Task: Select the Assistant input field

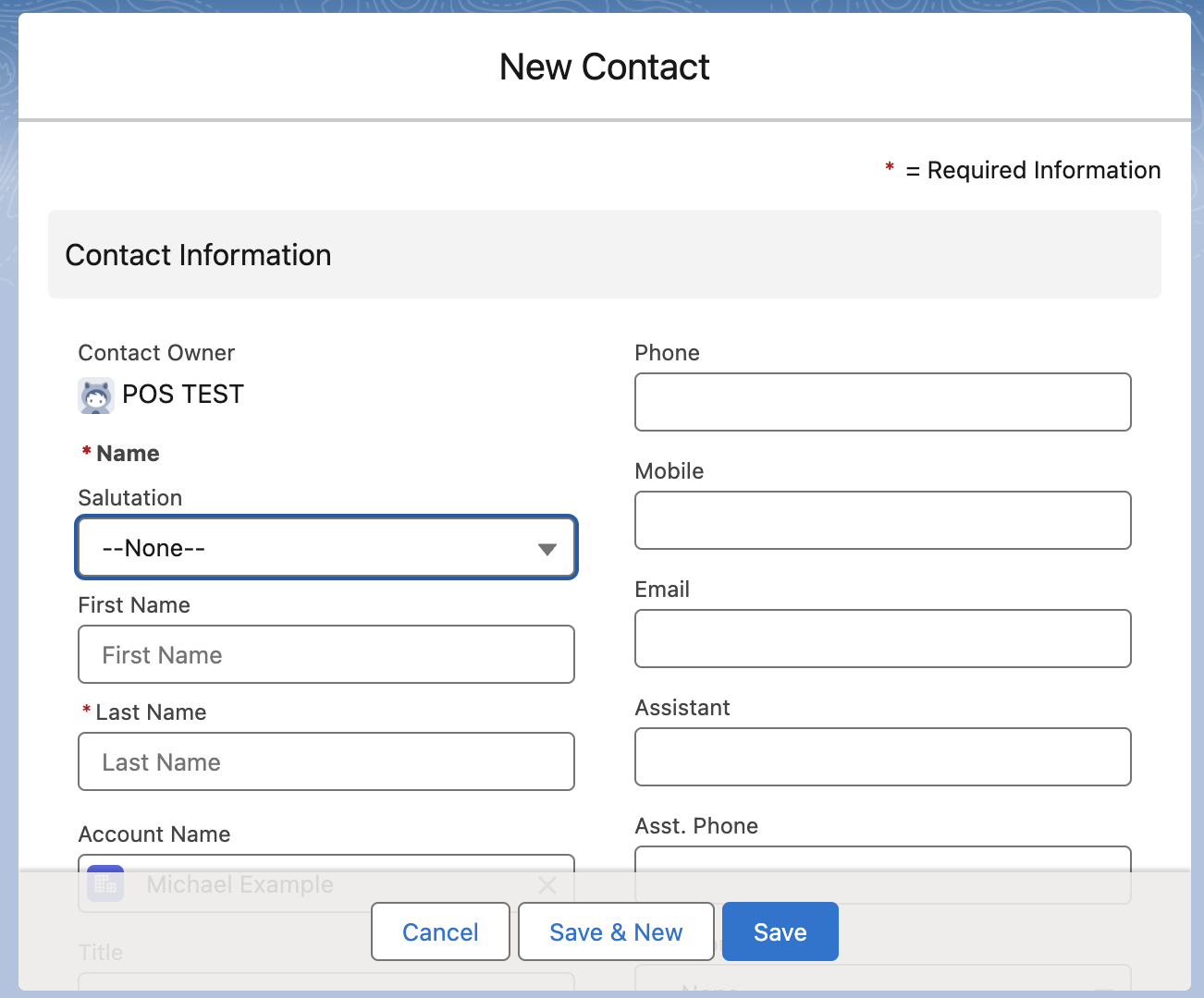Action: pyautogui.click(x=883, y=757)
